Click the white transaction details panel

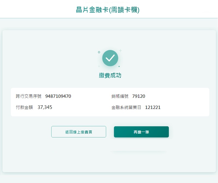[x=110, y=102]
